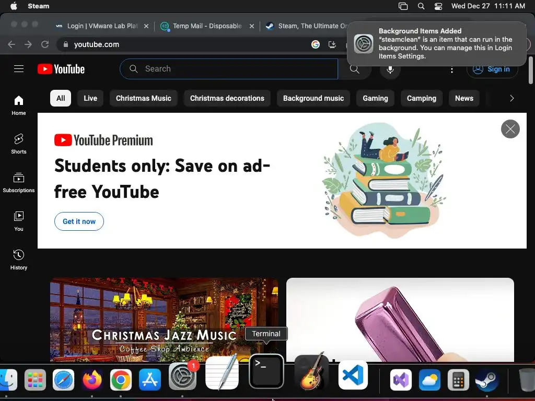The image size is (535, 401).
Task: Open Launchpad from the dock
Action: tap(35, 380)
